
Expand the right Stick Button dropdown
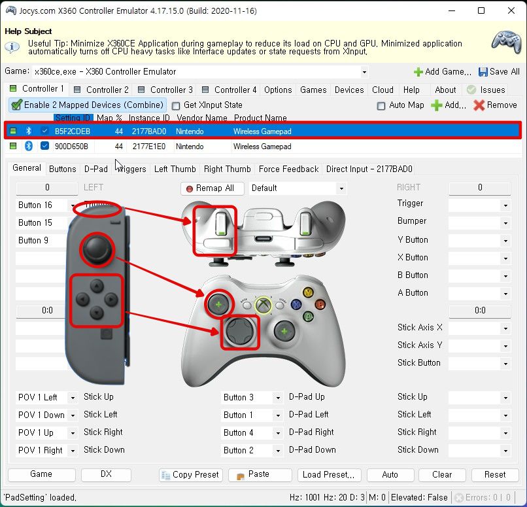point(505,364)
